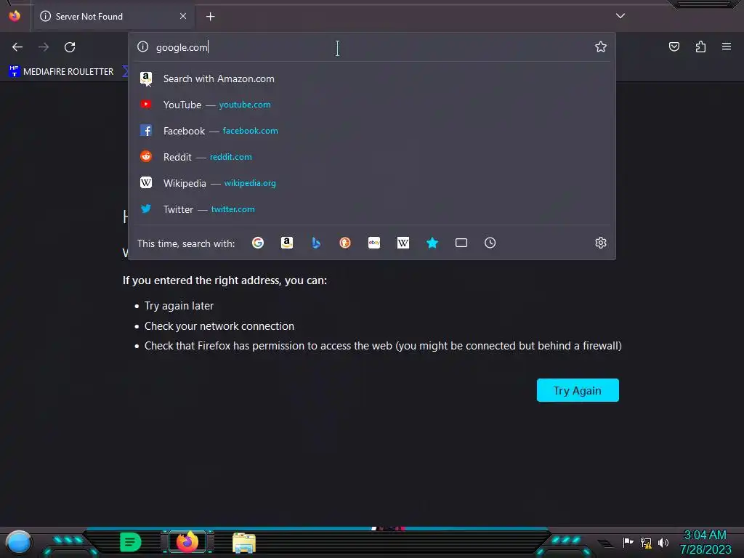Select the Server Not Found tab
The height and width of the screenshot is (558, 744).
coord(114,17)
